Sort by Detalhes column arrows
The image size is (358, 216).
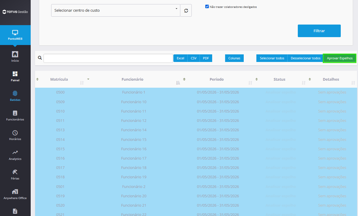point(353,83)
